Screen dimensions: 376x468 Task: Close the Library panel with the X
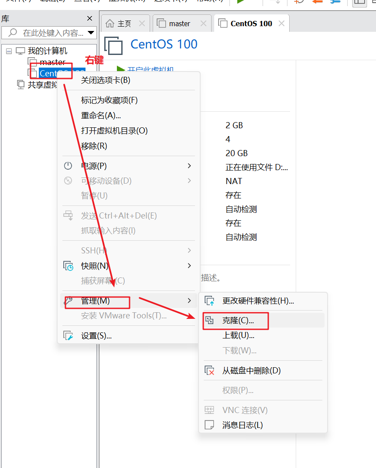89,18
